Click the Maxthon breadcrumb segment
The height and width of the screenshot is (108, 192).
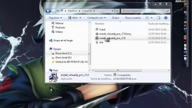click(x=73, y=11)
